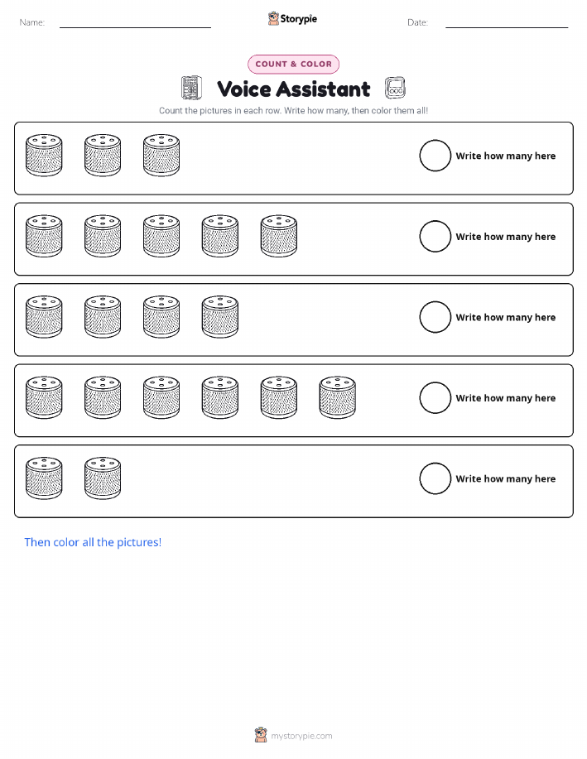Click the sixth speaker in row four
Viewport: 587px width, 759px height.
338,397
